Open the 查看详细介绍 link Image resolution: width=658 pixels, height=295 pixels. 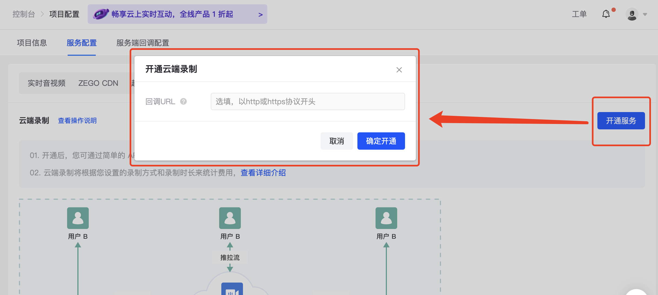(x=263, y=173)
